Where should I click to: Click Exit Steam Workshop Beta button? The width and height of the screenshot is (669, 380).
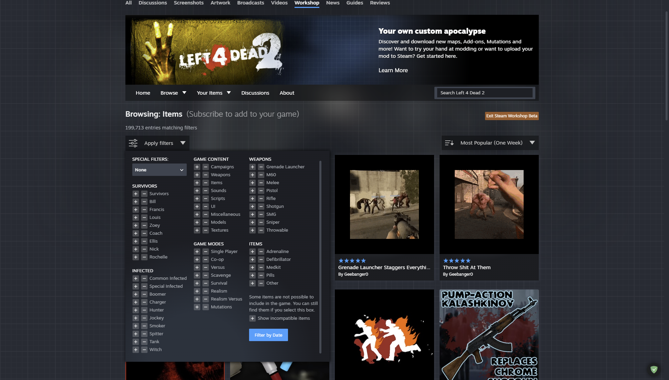(512, 116)
